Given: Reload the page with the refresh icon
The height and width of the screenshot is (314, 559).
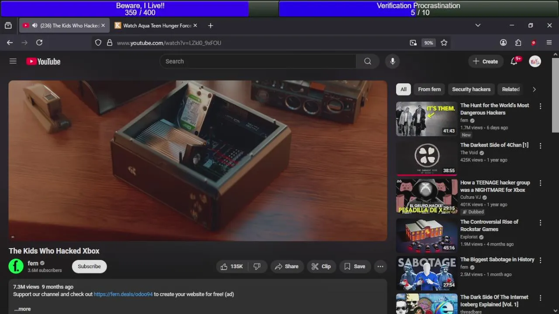Looking at the screenshot, I should [39, 43].
